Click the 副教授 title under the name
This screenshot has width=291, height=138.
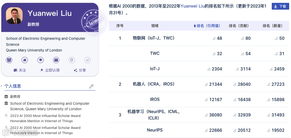[x=33, y=24]
